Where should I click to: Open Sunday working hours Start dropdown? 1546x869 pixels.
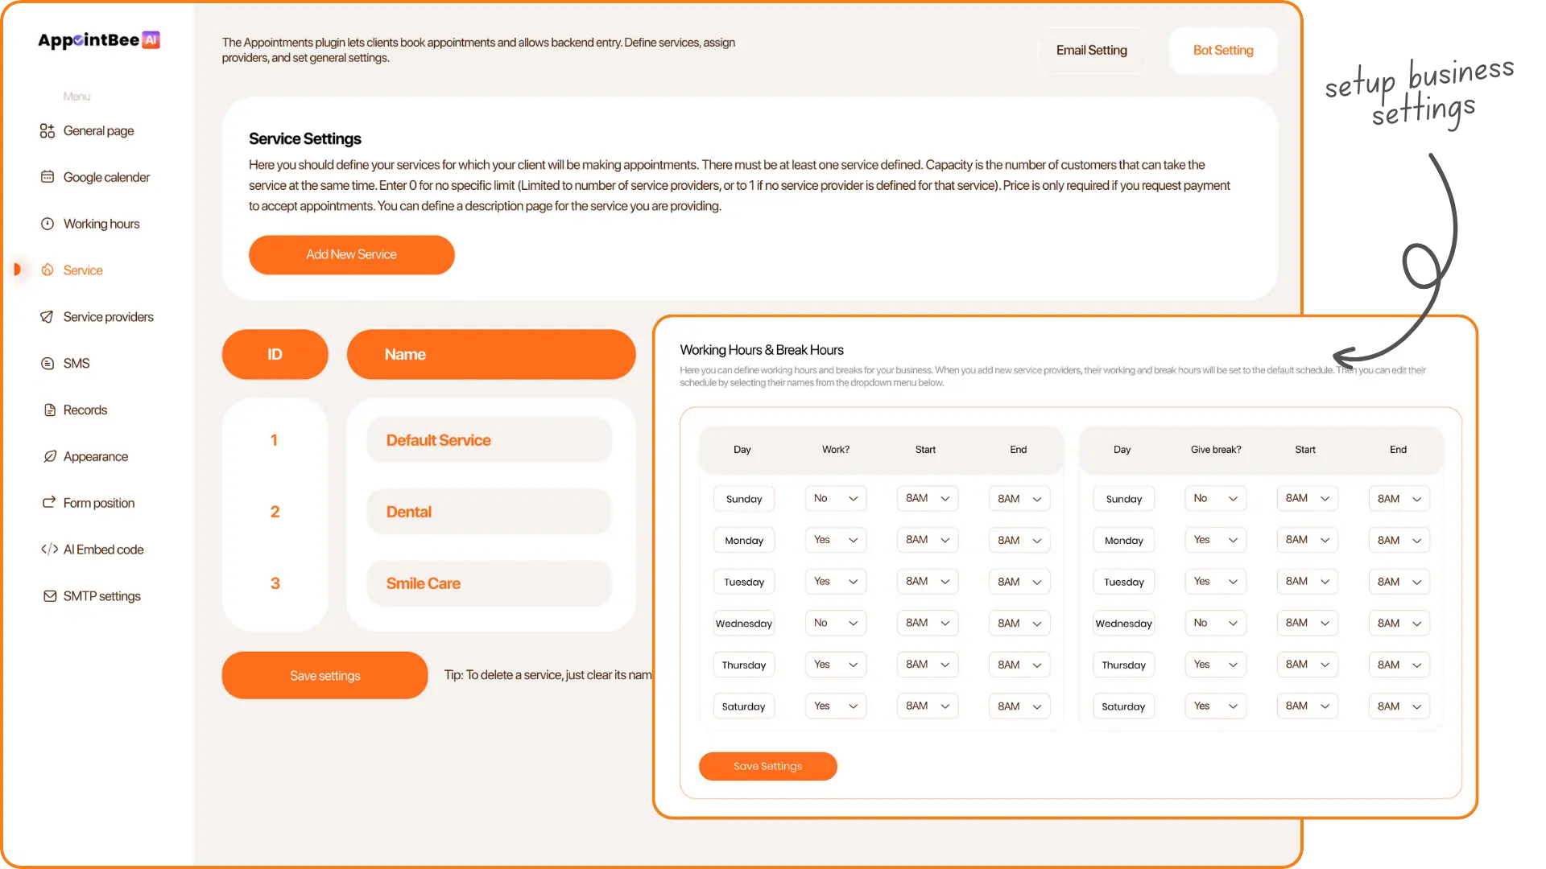tap(928, 498)
